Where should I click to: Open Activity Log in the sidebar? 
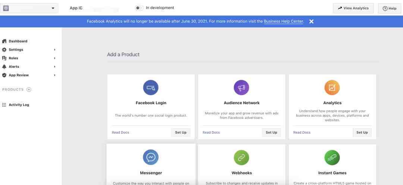coord(19,105)
